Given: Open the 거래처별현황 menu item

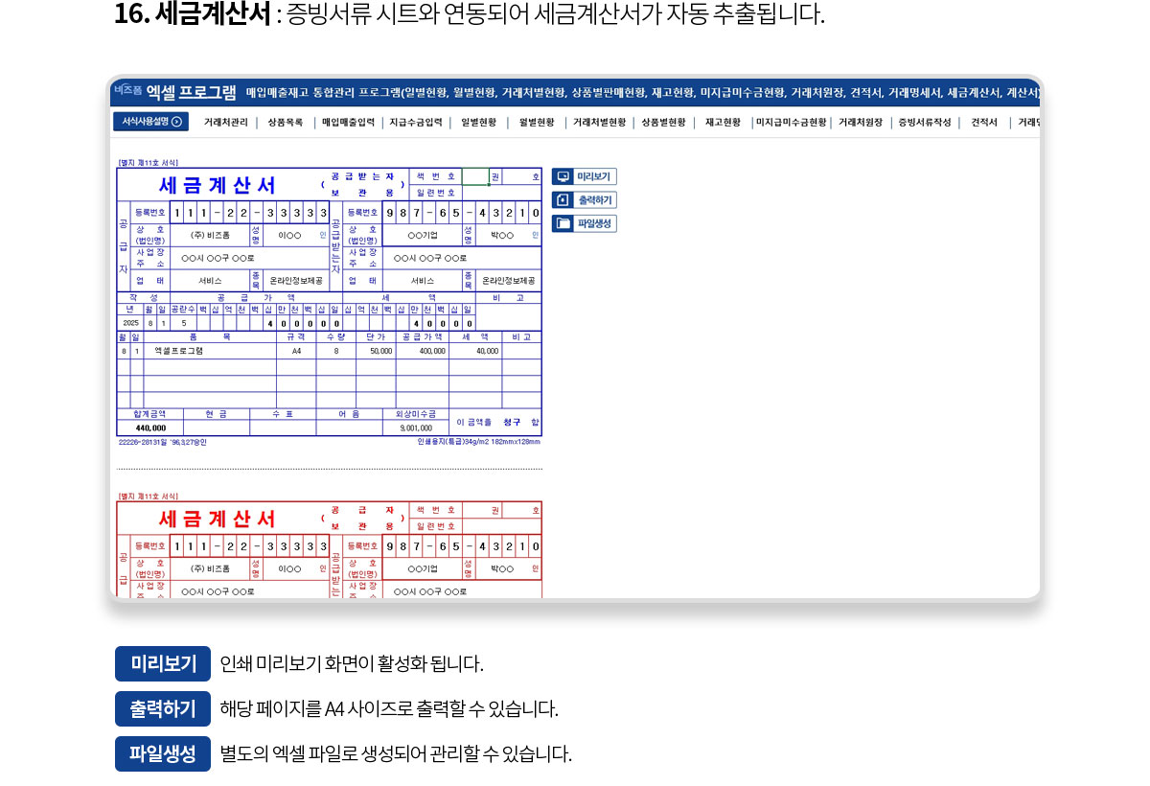Looking at the screenshot, I should (599, 123).
